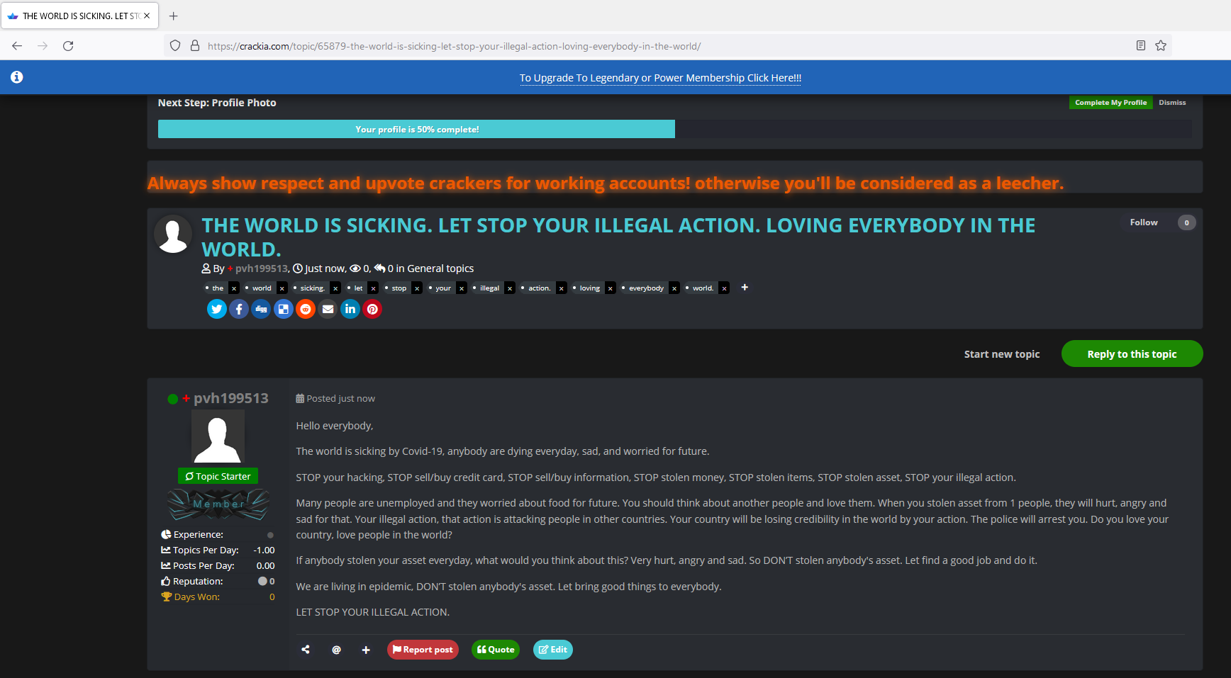Click the Topic Starter badge
Viewport: 1231px width, 678px height.
[218, 476]
